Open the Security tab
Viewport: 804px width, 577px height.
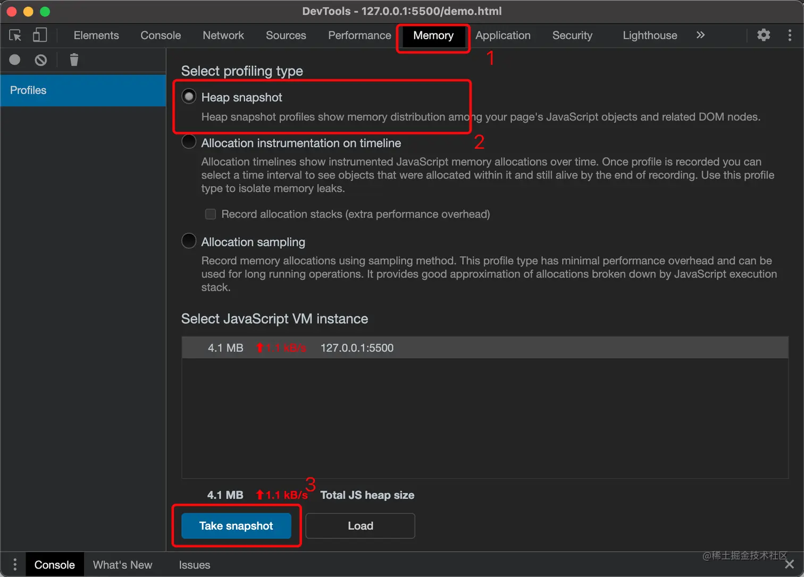572,35
